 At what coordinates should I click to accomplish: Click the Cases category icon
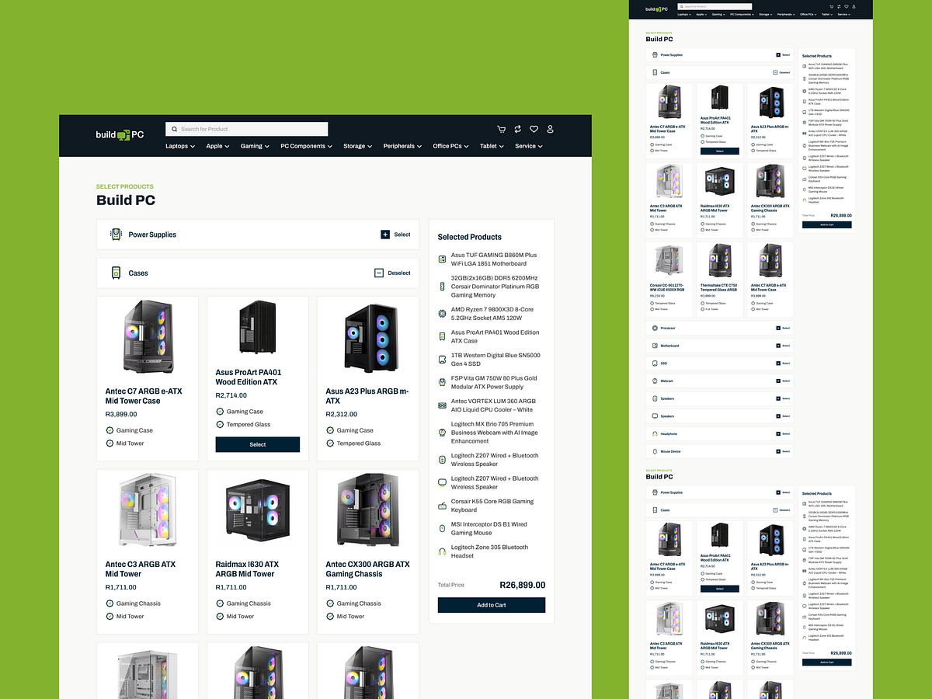tap(116, 273)
